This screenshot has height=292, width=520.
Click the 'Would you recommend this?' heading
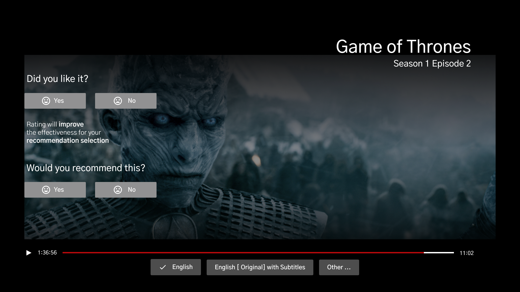coord(86,168)
